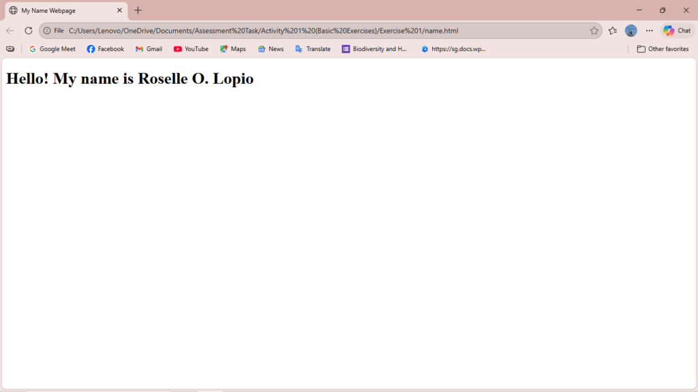The width and height of the screenshot is (698, 392).
Task: Select the My Name Webpage tab
Action: [x=61, y=10]
